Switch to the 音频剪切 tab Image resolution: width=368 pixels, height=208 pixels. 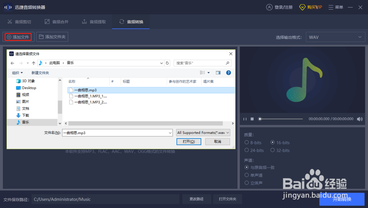pos(19,22)
